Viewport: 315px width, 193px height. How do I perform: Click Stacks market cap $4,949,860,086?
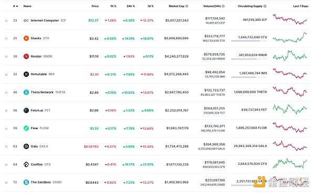point(176,38)
